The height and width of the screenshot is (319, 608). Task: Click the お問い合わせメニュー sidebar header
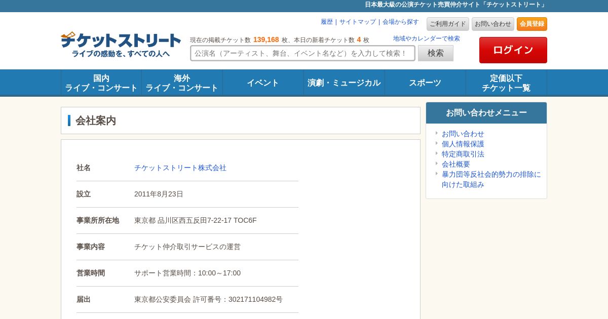click(x=486, y=113)
